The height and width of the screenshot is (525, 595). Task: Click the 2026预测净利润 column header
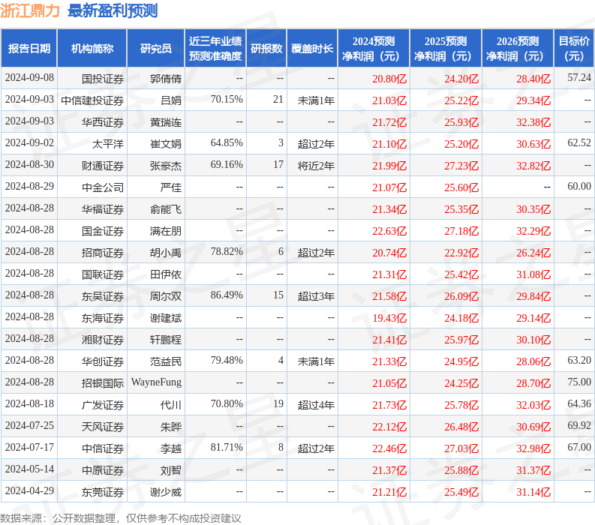click(518, 49)
